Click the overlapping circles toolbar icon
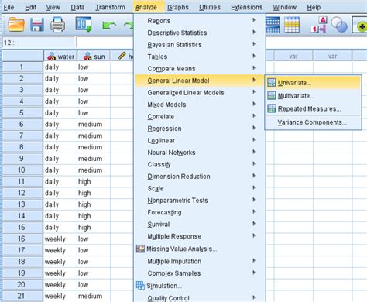This screenshot has height=302, width=367. (x=339, y=25)
